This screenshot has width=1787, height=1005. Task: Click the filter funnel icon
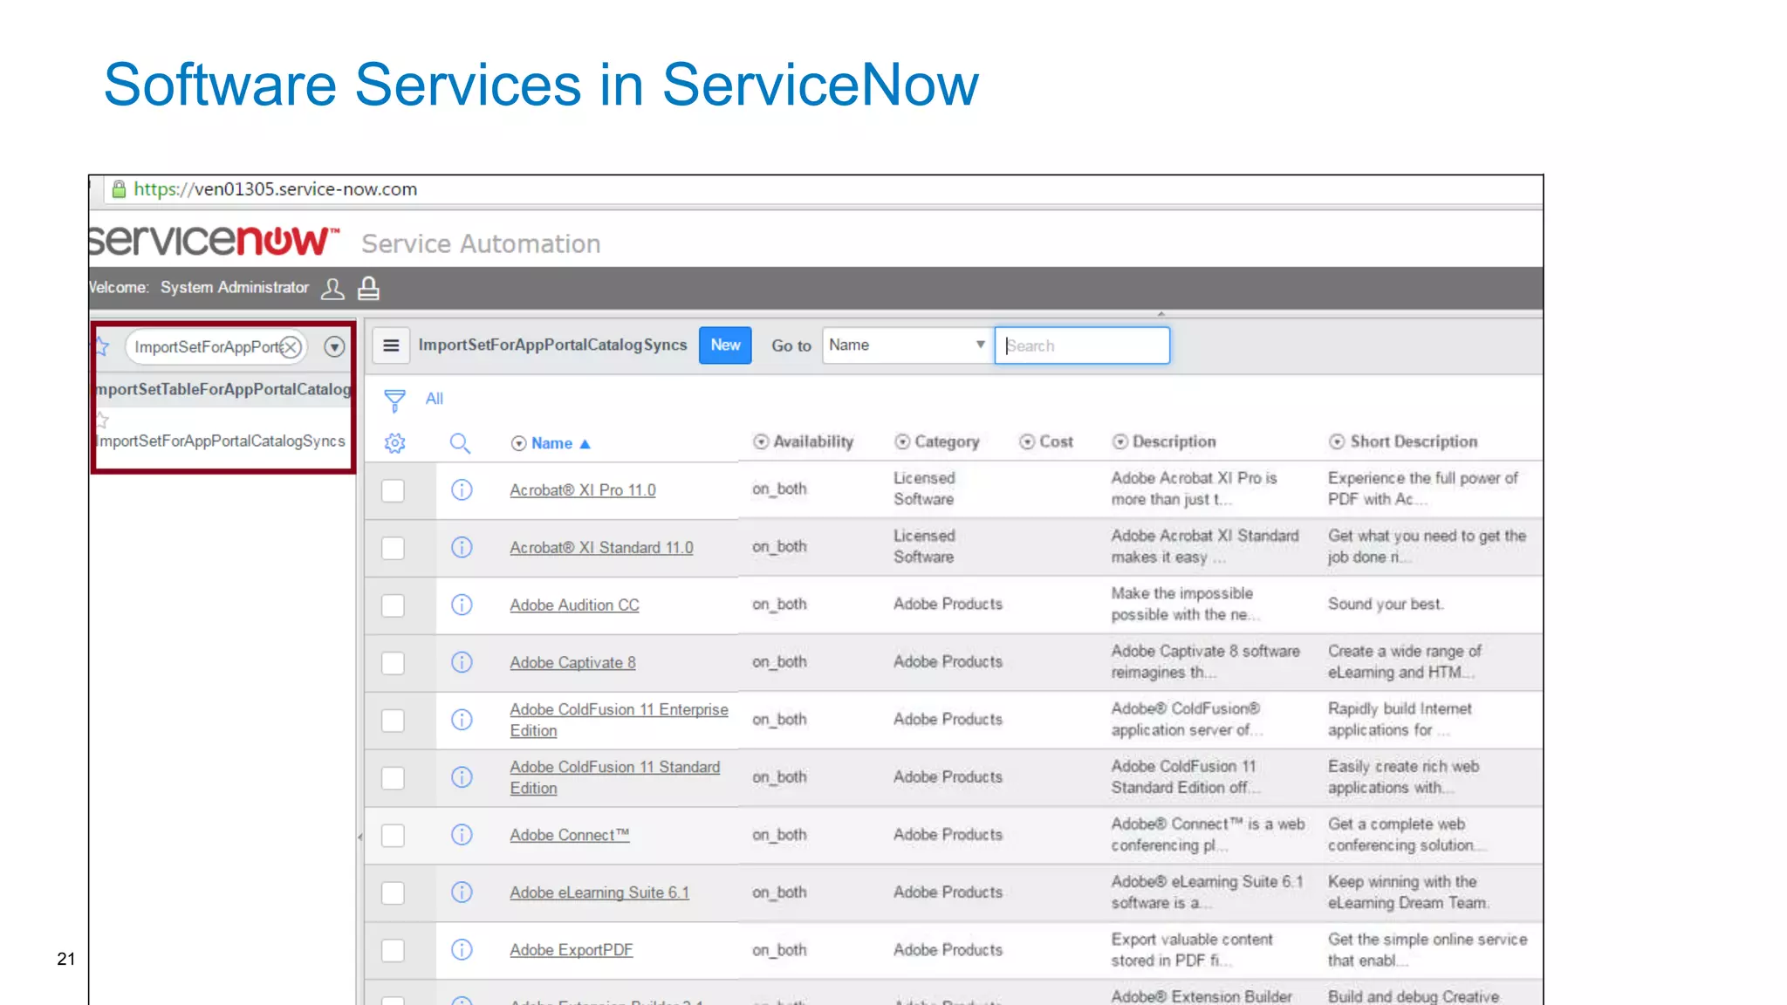coord(394,400)
